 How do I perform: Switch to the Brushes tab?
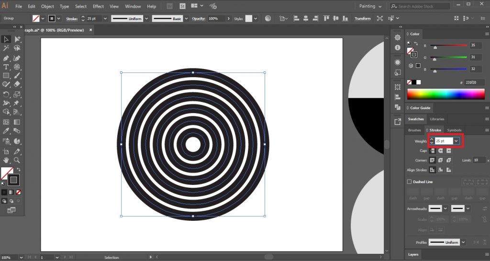414,130
